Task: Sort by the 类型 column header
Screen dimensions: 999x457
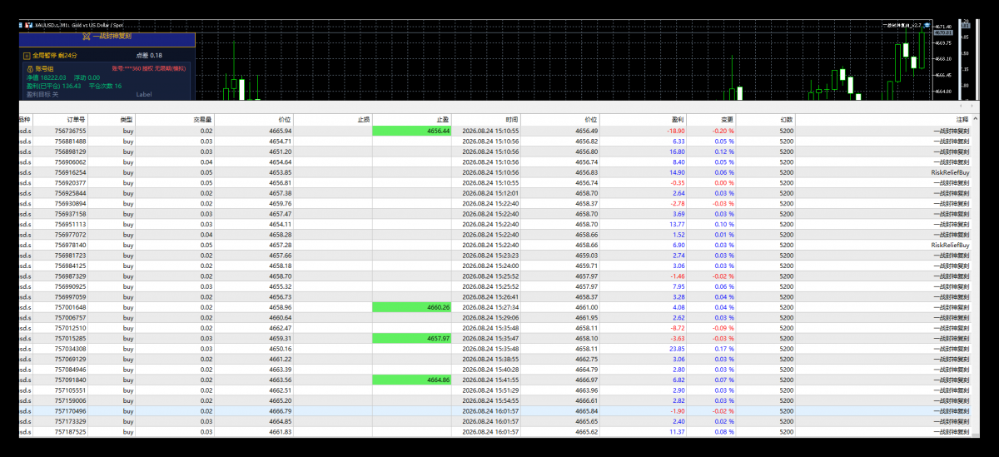Action: [x=112, y=120]
